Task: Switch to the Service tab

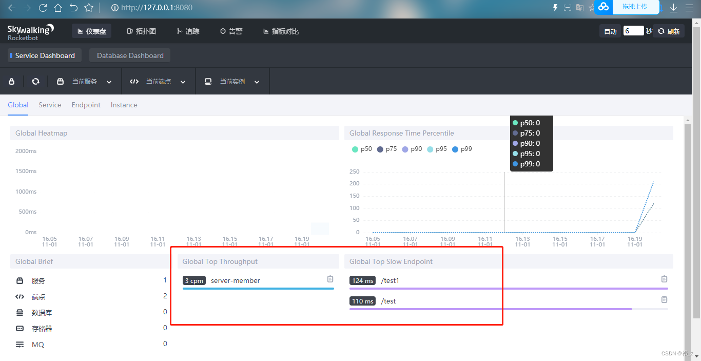Action: click(x=50, y=105)
